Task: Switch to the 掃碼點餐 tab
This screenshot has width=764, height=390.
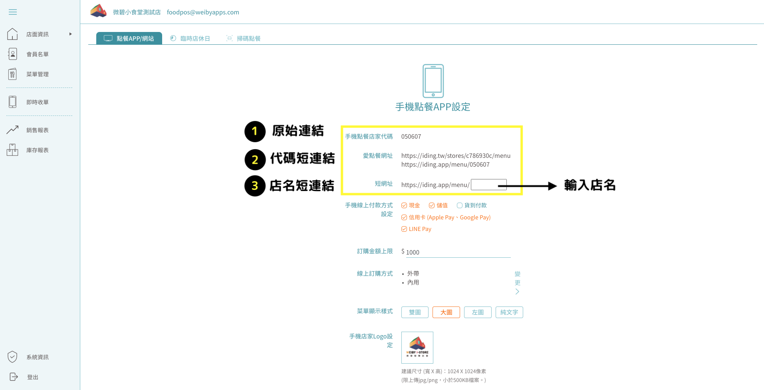Action: click(244, 38)
